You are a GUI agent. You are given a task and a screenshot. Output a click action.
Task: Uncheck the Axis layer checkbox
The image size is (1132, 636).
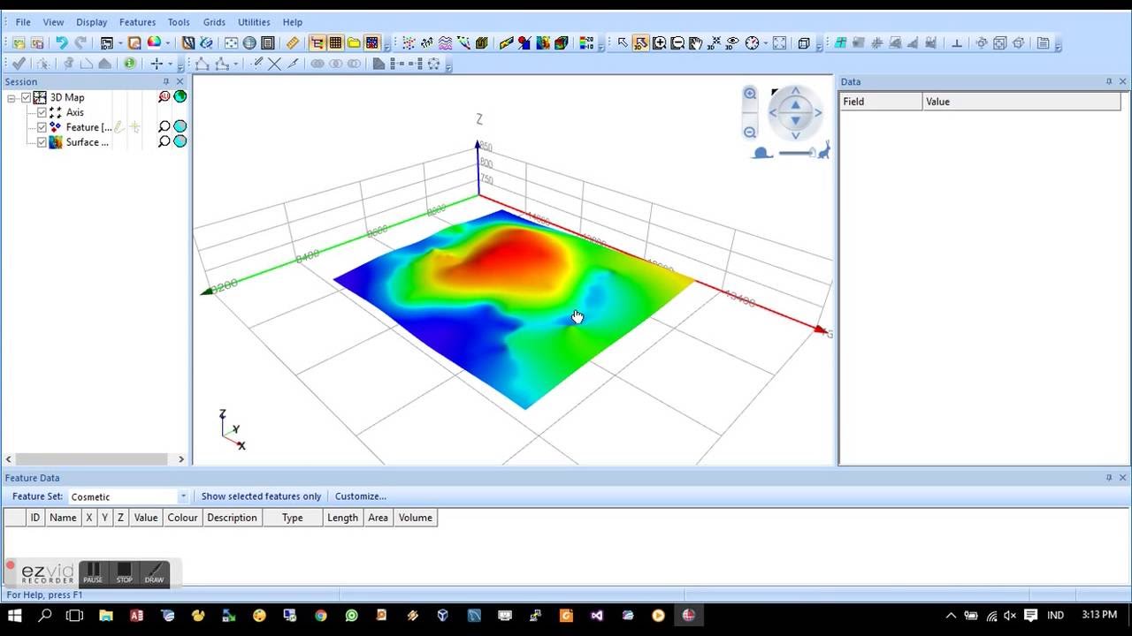pyautogui.click(x=42, y=112)
